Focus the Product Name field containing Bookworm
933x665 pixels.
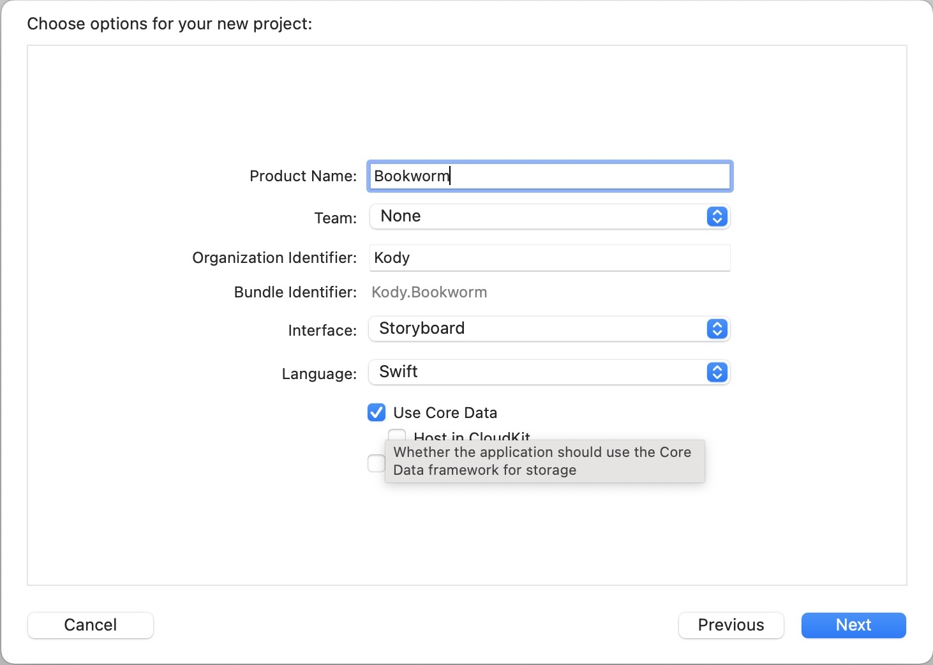coord(549,176)
